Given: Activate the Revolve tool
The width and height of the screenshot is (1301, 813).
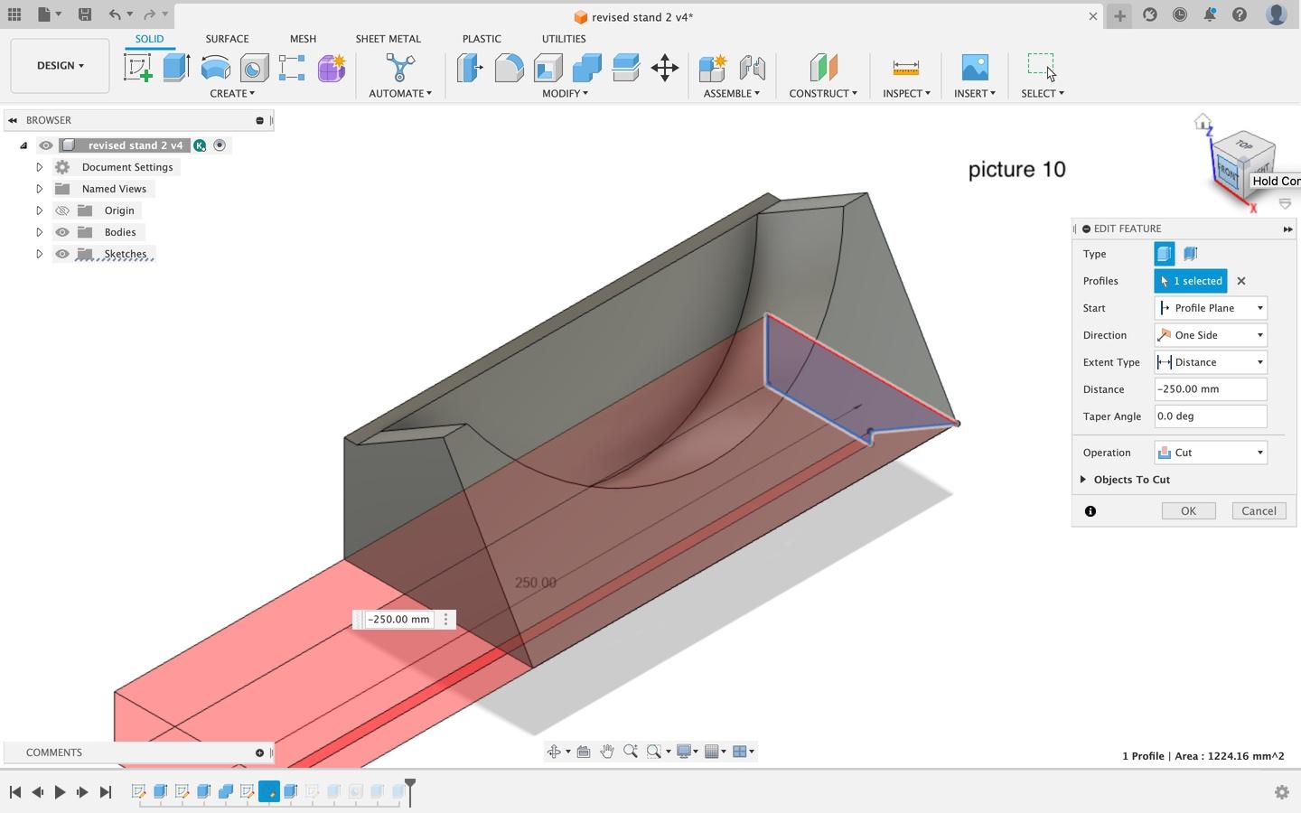Looking at the screenshot, I should click(215, 68).
